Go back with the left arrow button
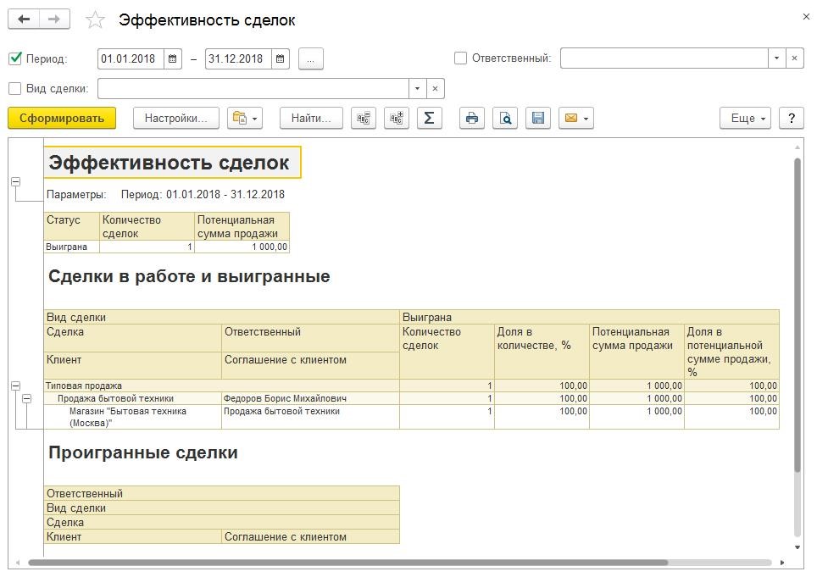 24,19
